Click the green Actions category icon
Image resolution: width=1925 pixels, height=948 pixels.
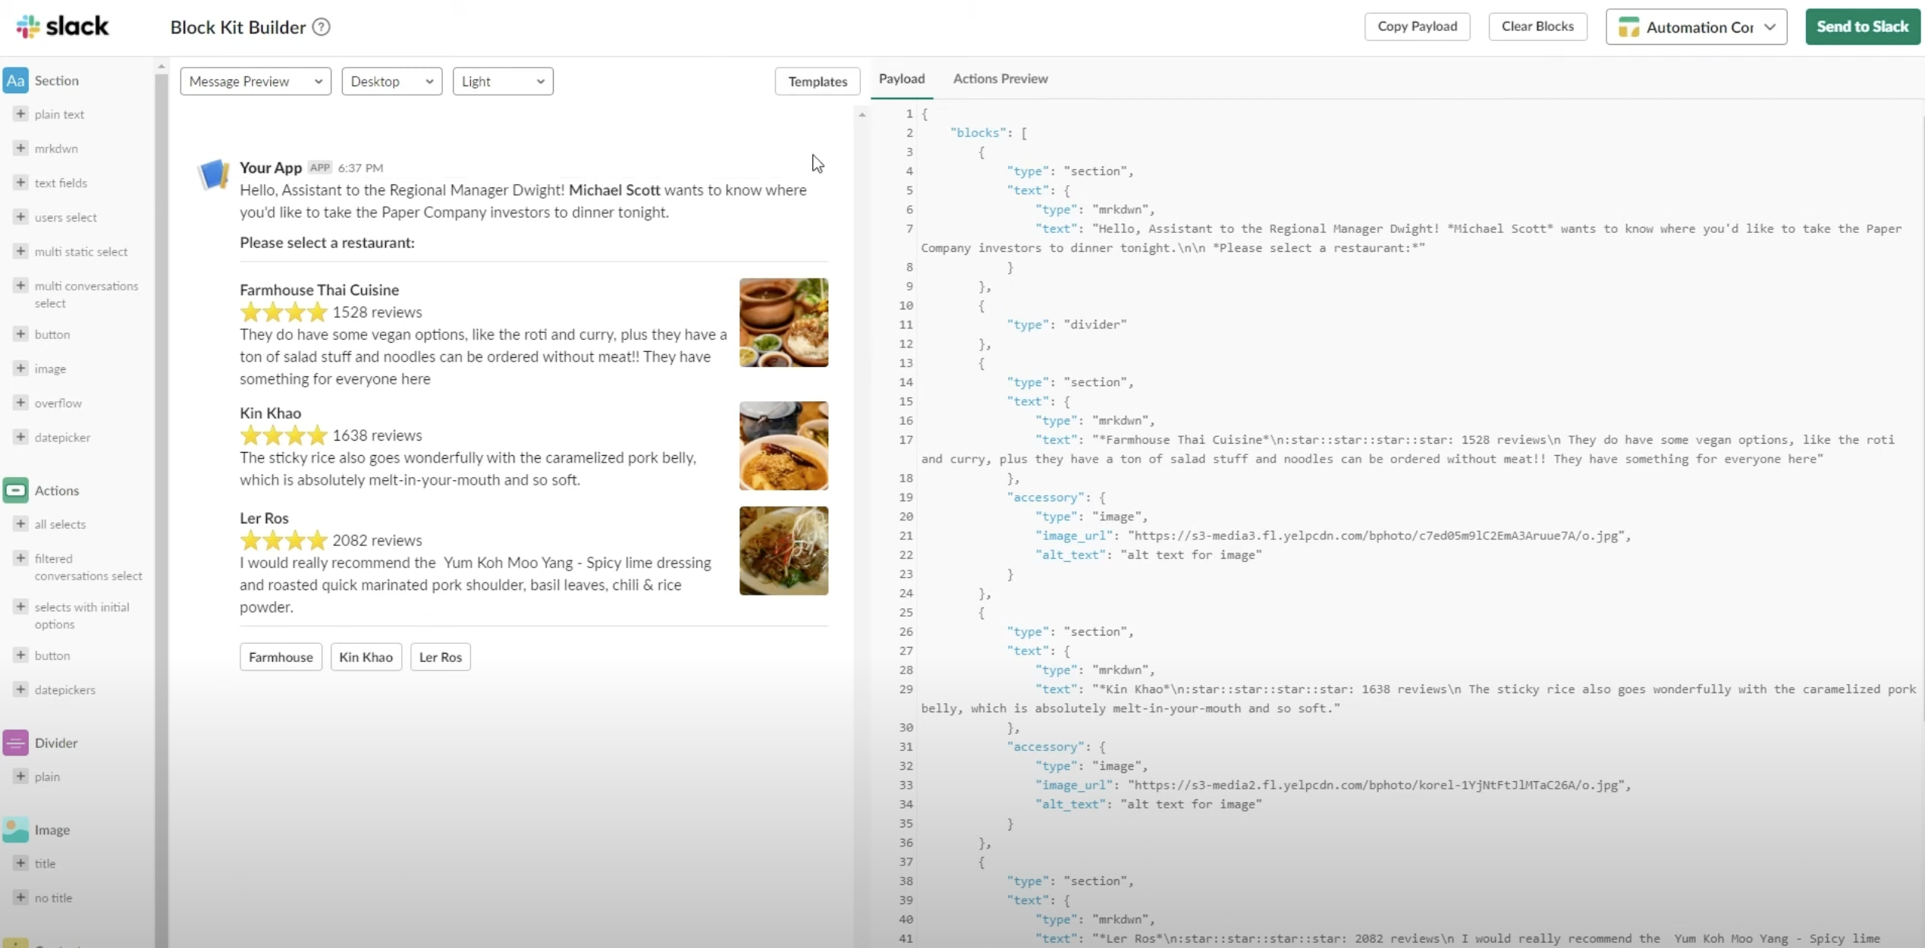pos(15,490)
